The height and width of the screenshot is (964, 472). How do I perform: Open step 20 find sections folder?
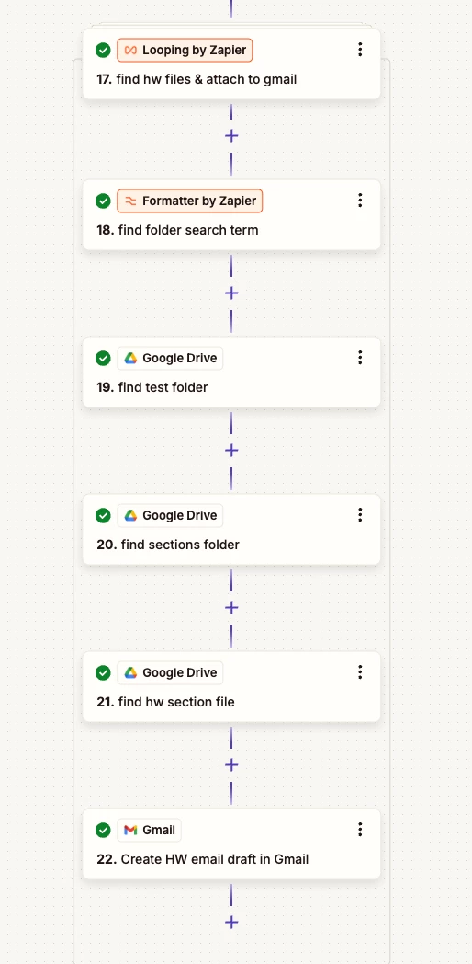point(231,529)
